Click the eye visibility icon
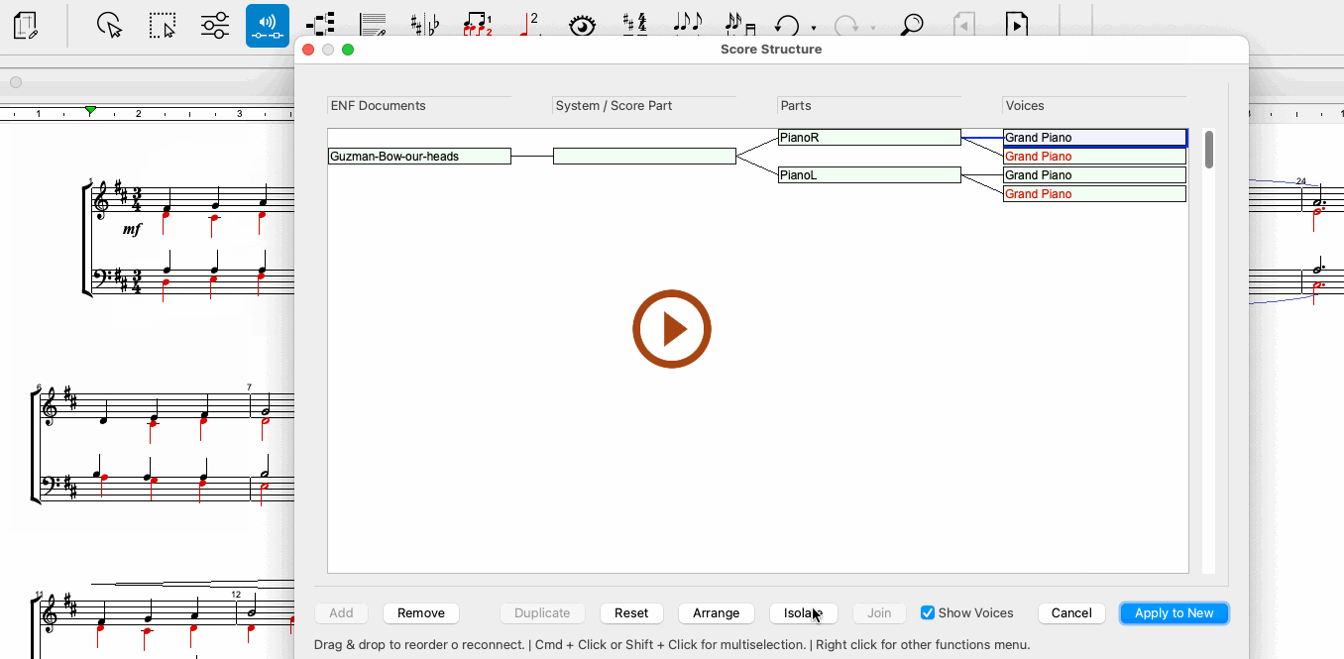The image size is (1344, 659). pyautogui.click(x=582, y=25)
